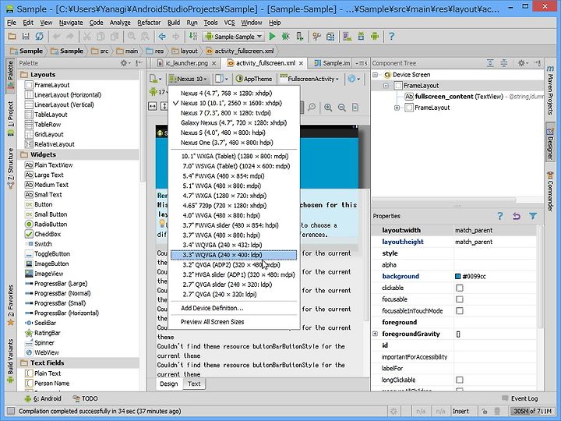Open the VCS menu
The image size is (561, 421).
[x=229, y=23]
